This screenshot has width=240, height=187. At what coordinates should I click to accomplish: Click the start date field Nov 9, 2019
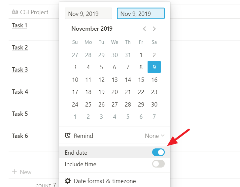coord(88,14)
